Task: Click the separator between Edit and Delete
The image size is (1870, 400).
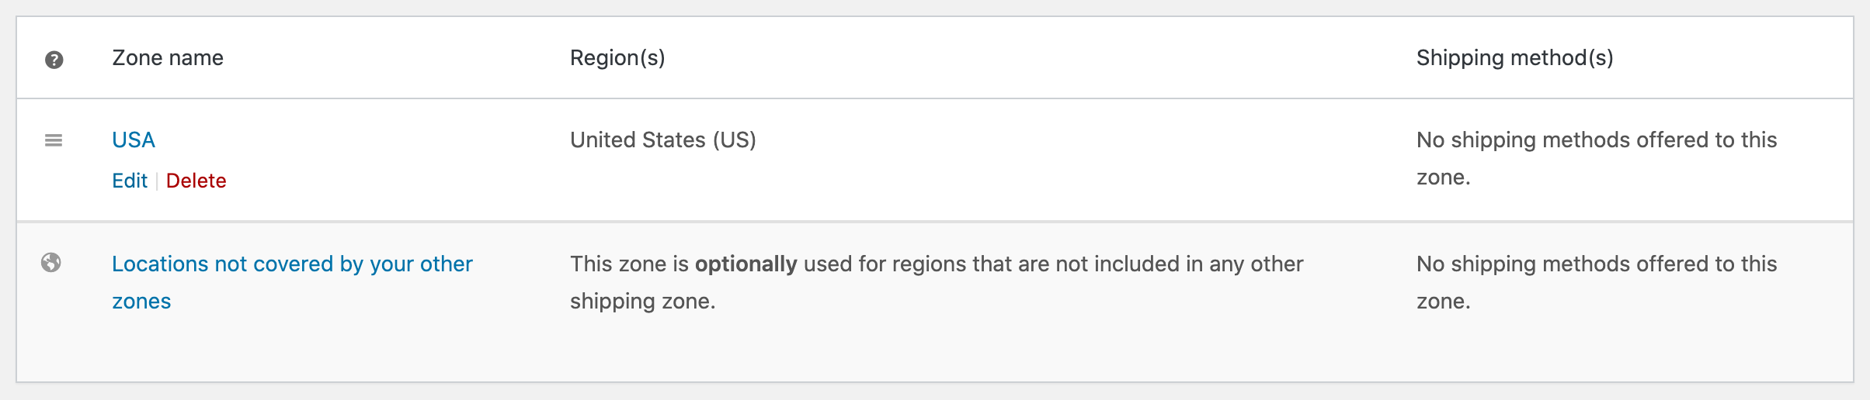Action: [157, 181]
